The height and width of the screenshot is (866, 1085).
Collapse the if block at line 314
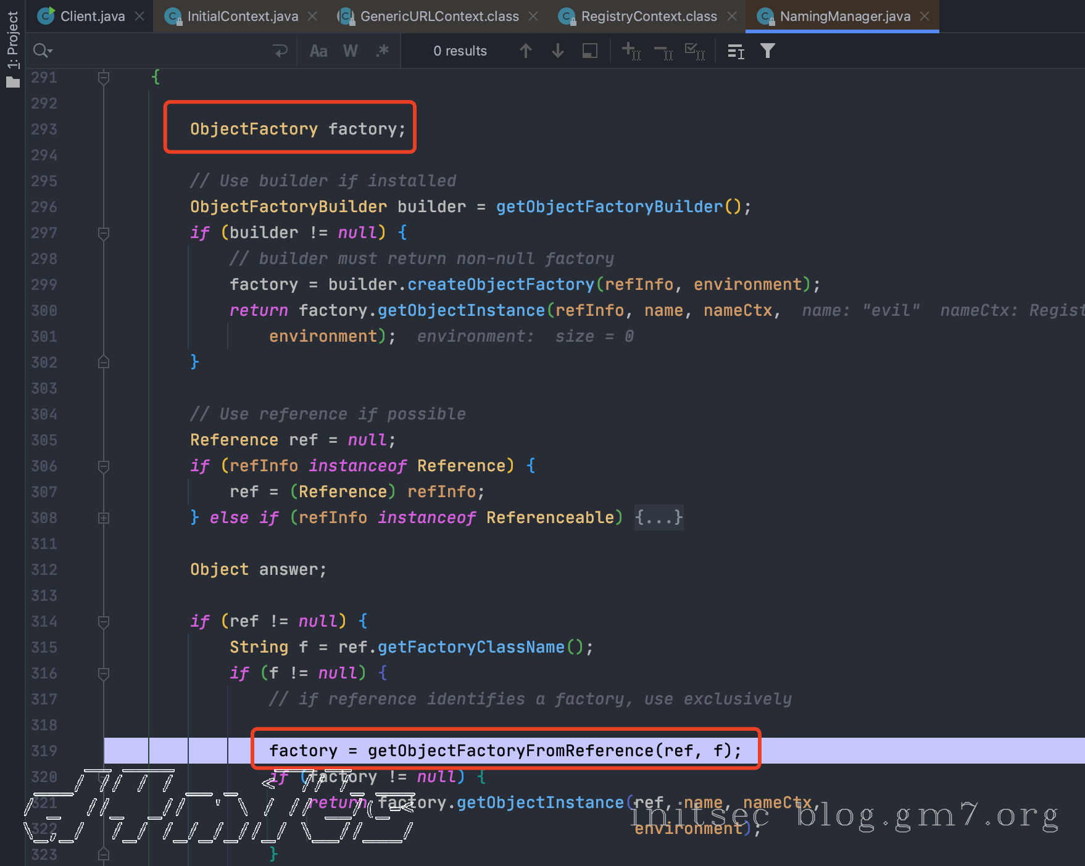tap(104, 622)
